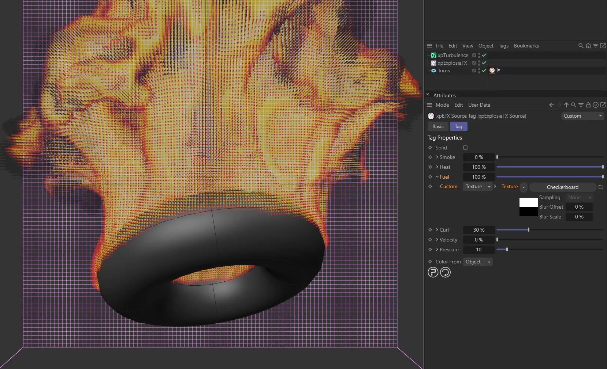Click the texture file browser icon beside Checkerboard
Screen dimensions: 607x369
(x=601, y=187)
